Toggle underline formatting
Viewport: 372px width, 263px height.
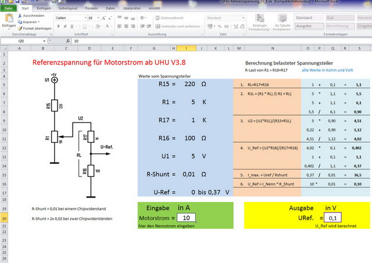click(72, 26)
